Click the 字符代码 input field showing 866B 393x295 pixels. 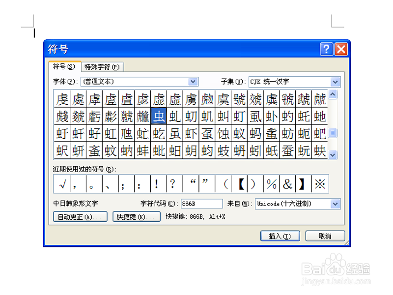coord(202,204)
